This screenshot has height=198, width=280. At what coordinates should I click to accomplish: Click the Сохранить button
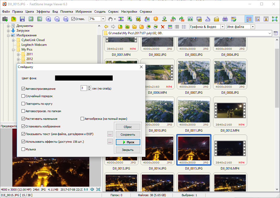(128, 135)
